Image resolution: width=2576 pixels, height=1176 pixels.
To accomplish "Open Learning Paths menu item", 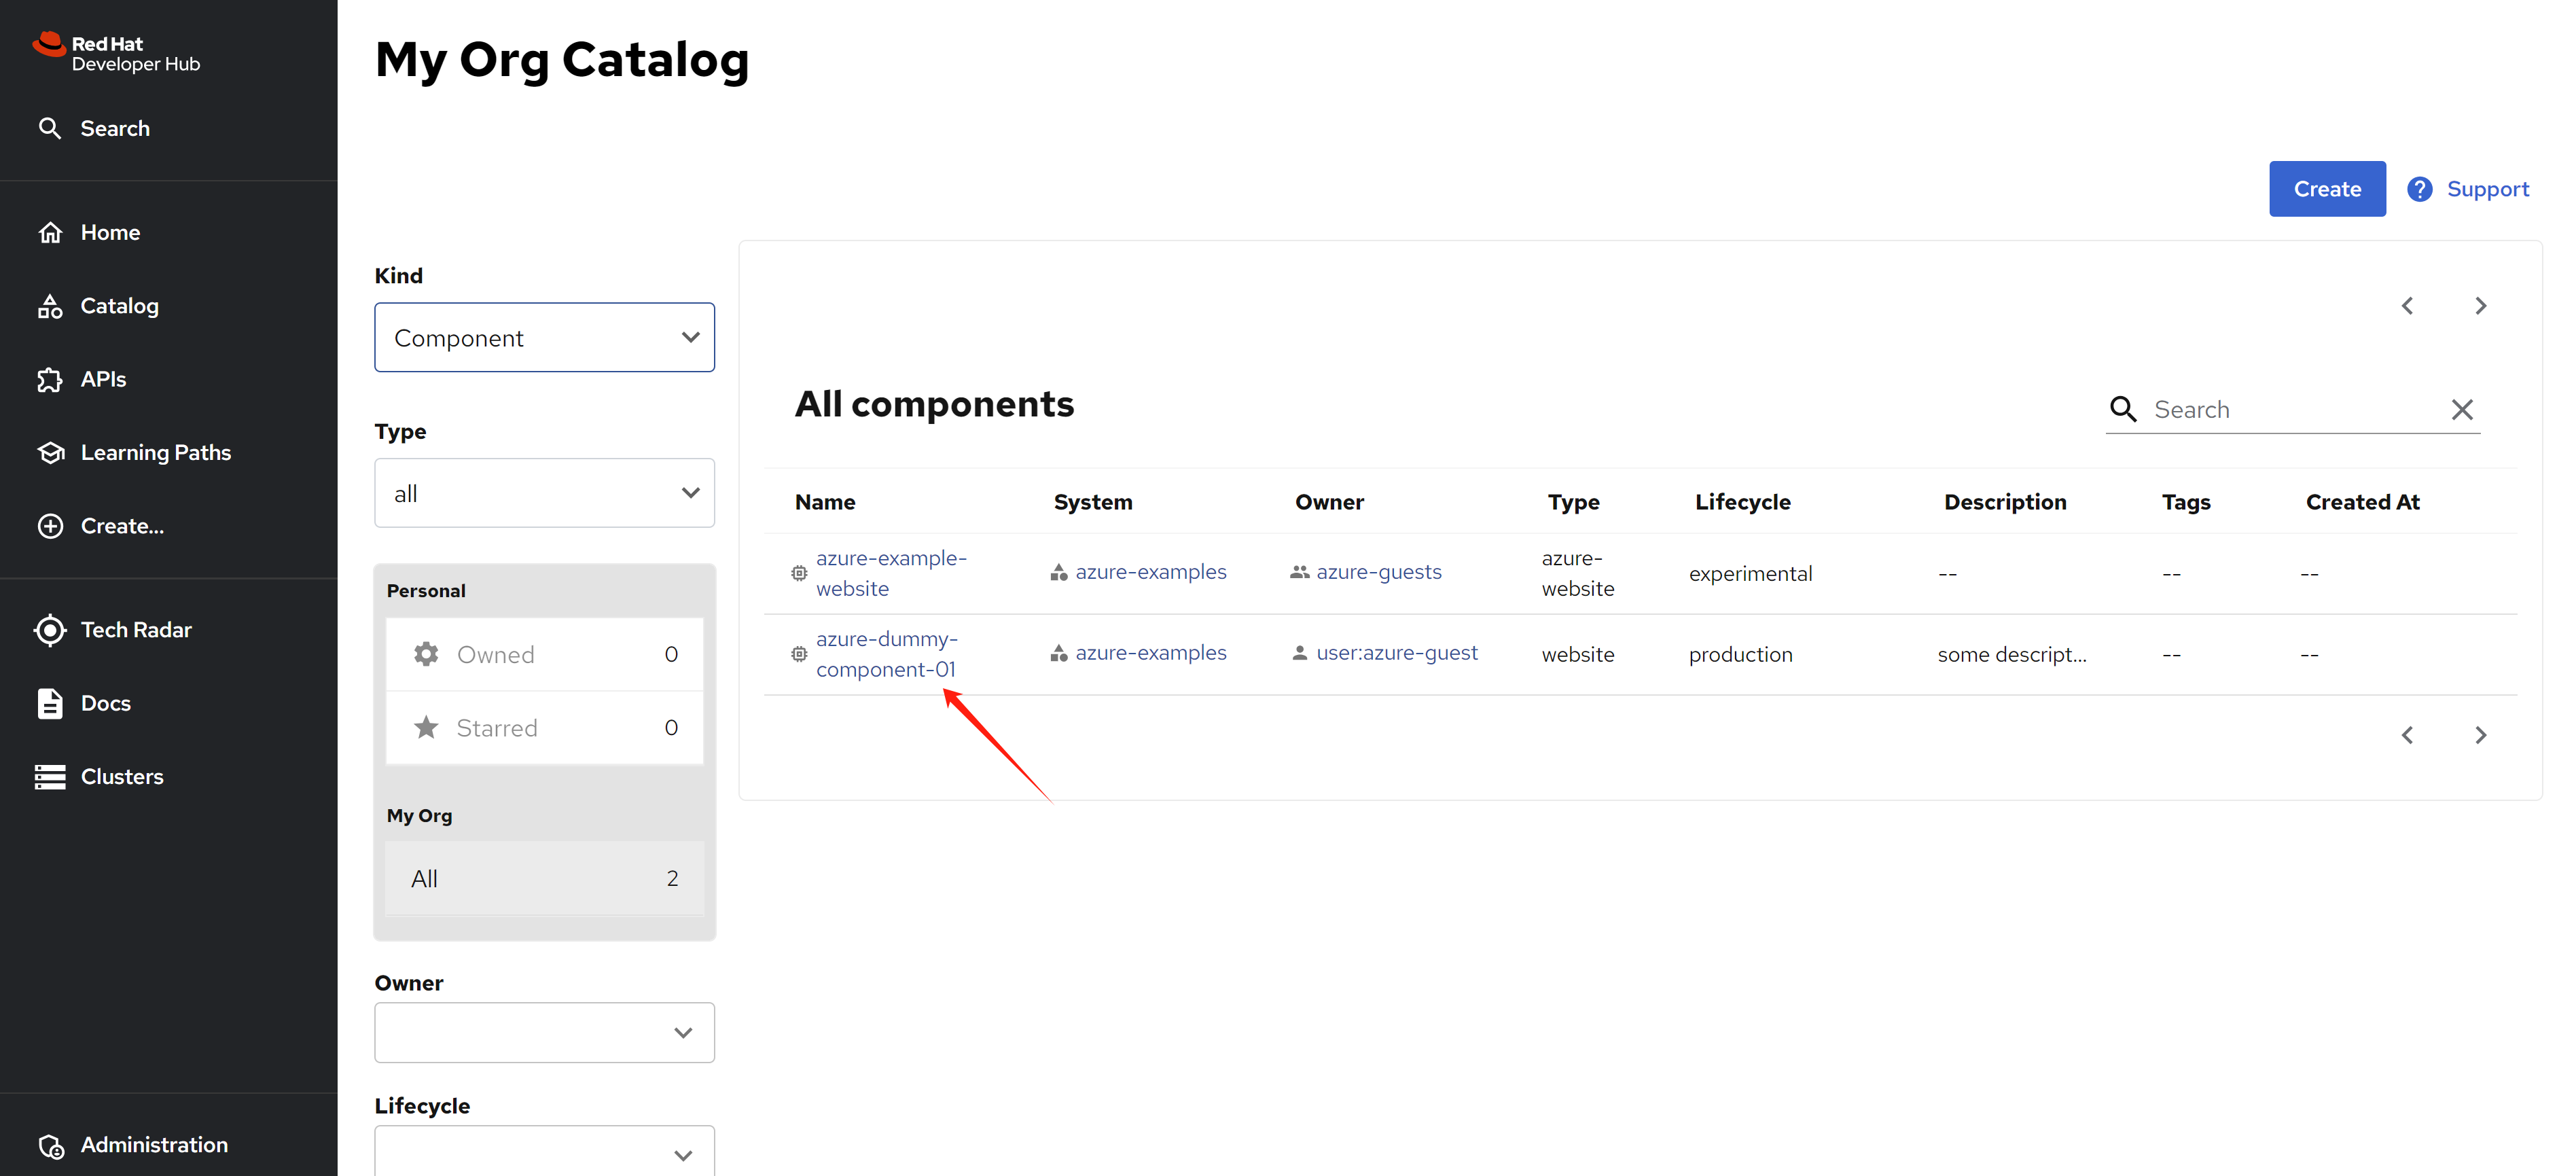I will [155, 453].
